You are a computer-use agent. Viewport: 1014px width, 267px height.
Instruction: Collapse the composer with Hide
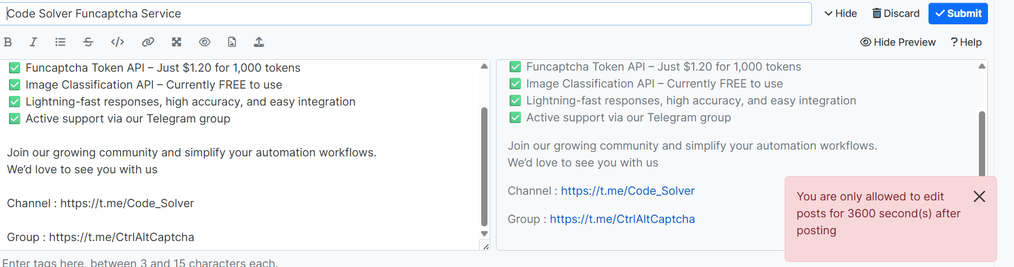tap(840, 14)
